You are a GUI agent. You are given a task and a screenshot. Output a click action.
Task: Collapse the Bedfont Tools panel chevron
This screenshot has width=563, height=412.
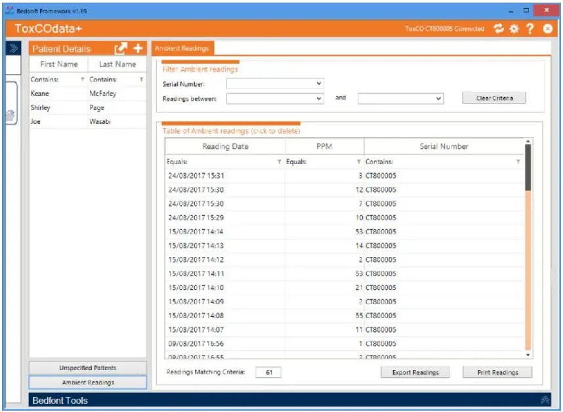[x=545, y=400]
